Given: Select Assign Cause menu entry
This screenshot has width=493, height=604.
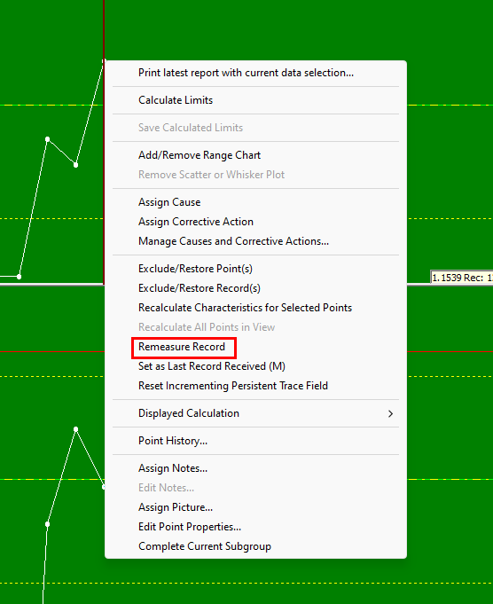Looking at the screenshot, I should (x=255, y=202).
